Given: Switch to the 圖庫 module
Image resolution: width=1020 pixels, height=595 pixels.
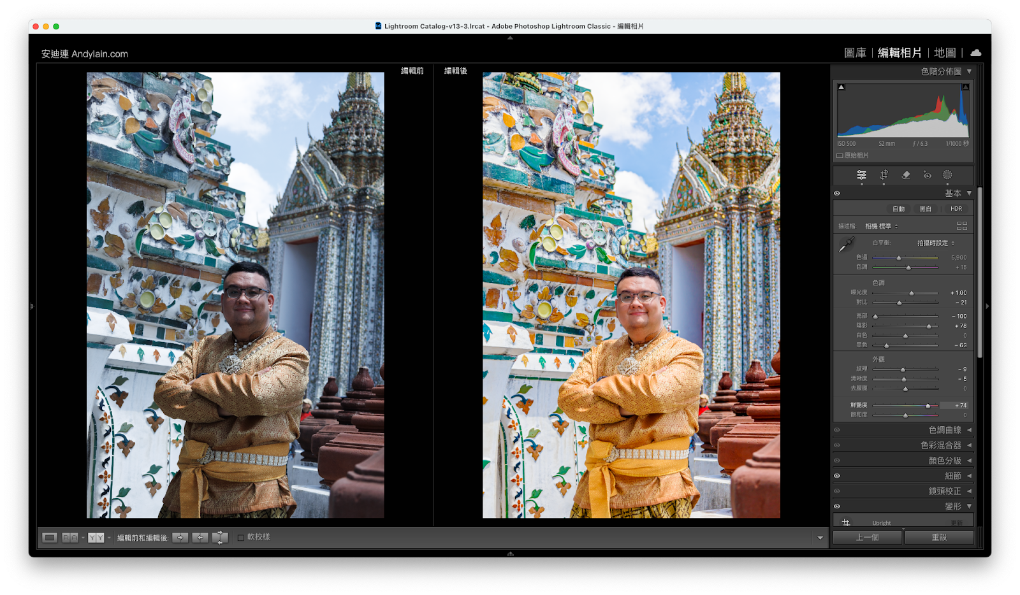Looking at the screenshot, I should click(855, 53).
